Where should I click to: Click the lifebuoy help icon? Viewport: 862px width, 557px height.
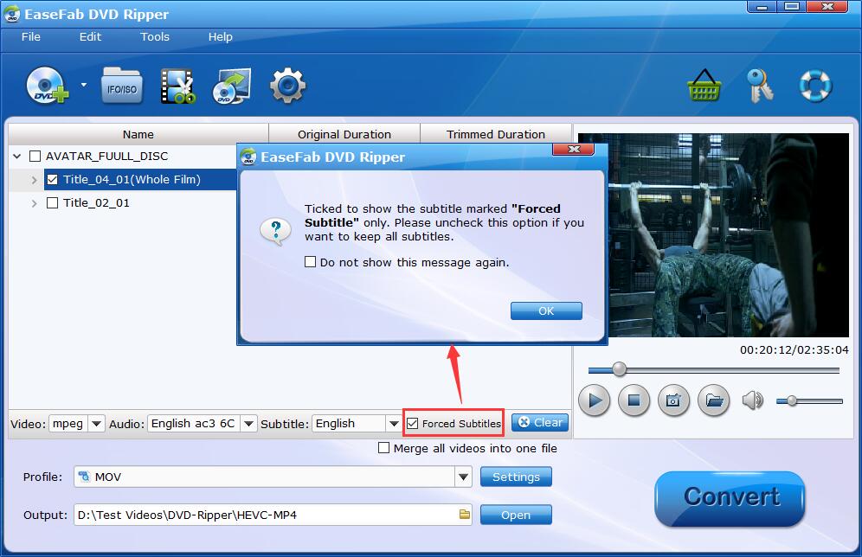click(x=815, y=86)
